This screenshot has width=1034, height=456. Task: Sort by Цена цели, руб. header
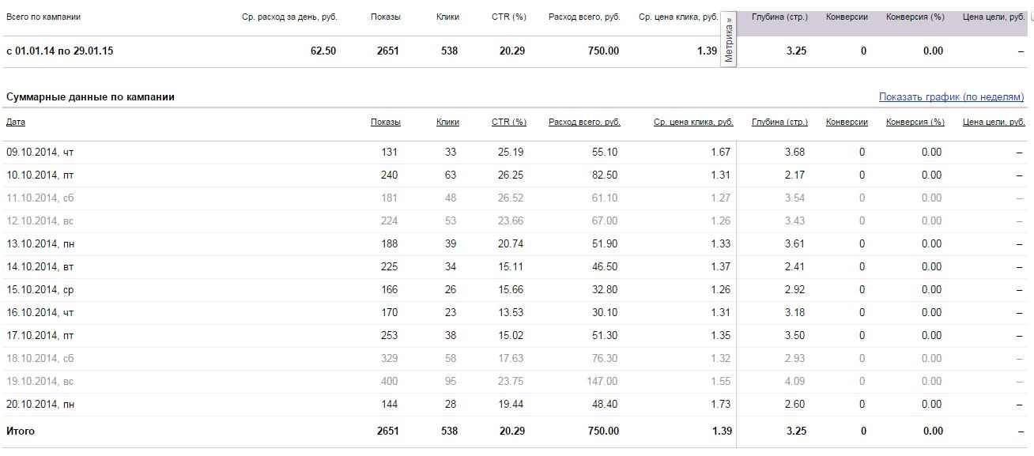[x=994, y=122]
